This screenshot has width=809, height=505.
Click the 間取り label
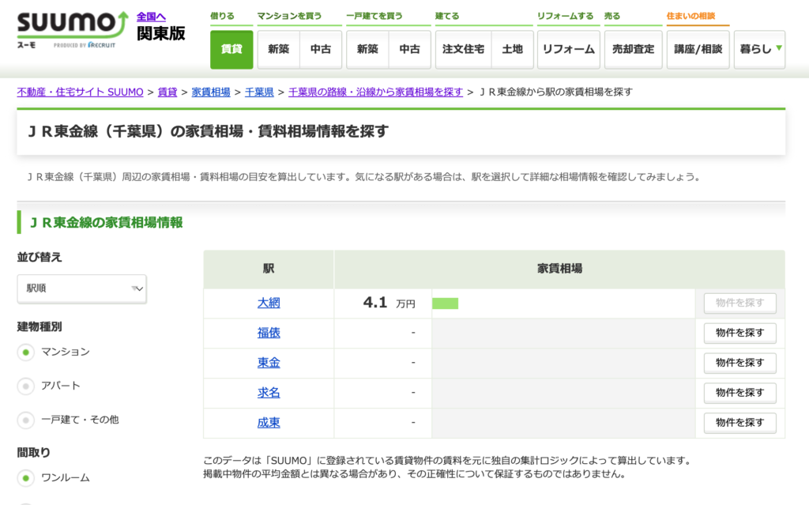click(x=33, y=453)
